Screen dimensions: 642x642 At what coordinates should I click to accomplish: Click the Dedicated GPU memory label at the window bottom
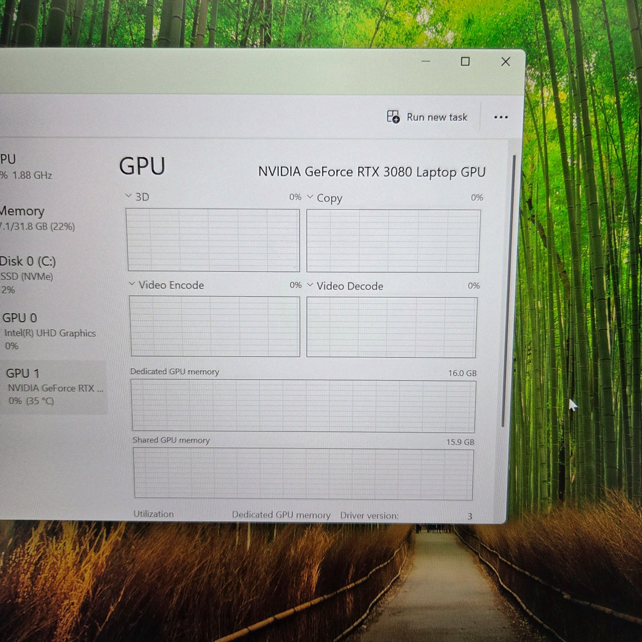(281, 515)
